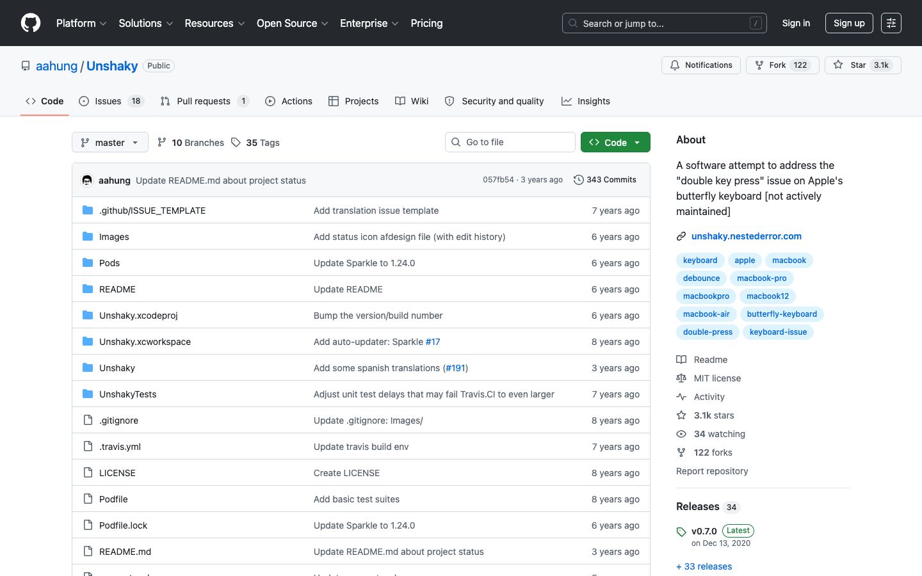
Task: Click the Report repository link
Action: [x=712, y=471]
